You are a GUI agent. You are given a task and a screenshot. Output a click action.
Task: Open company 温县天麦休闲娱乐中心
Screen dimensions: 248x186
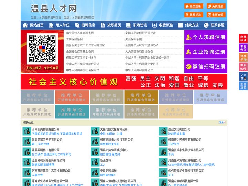click(114, 150)
